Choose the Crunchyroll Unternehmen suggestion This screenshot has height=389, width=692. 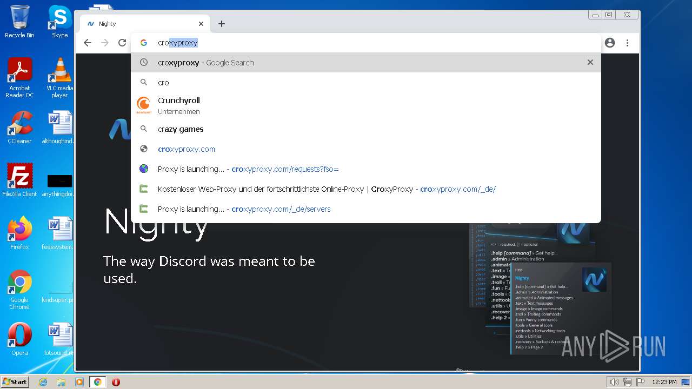coord(366,105)
